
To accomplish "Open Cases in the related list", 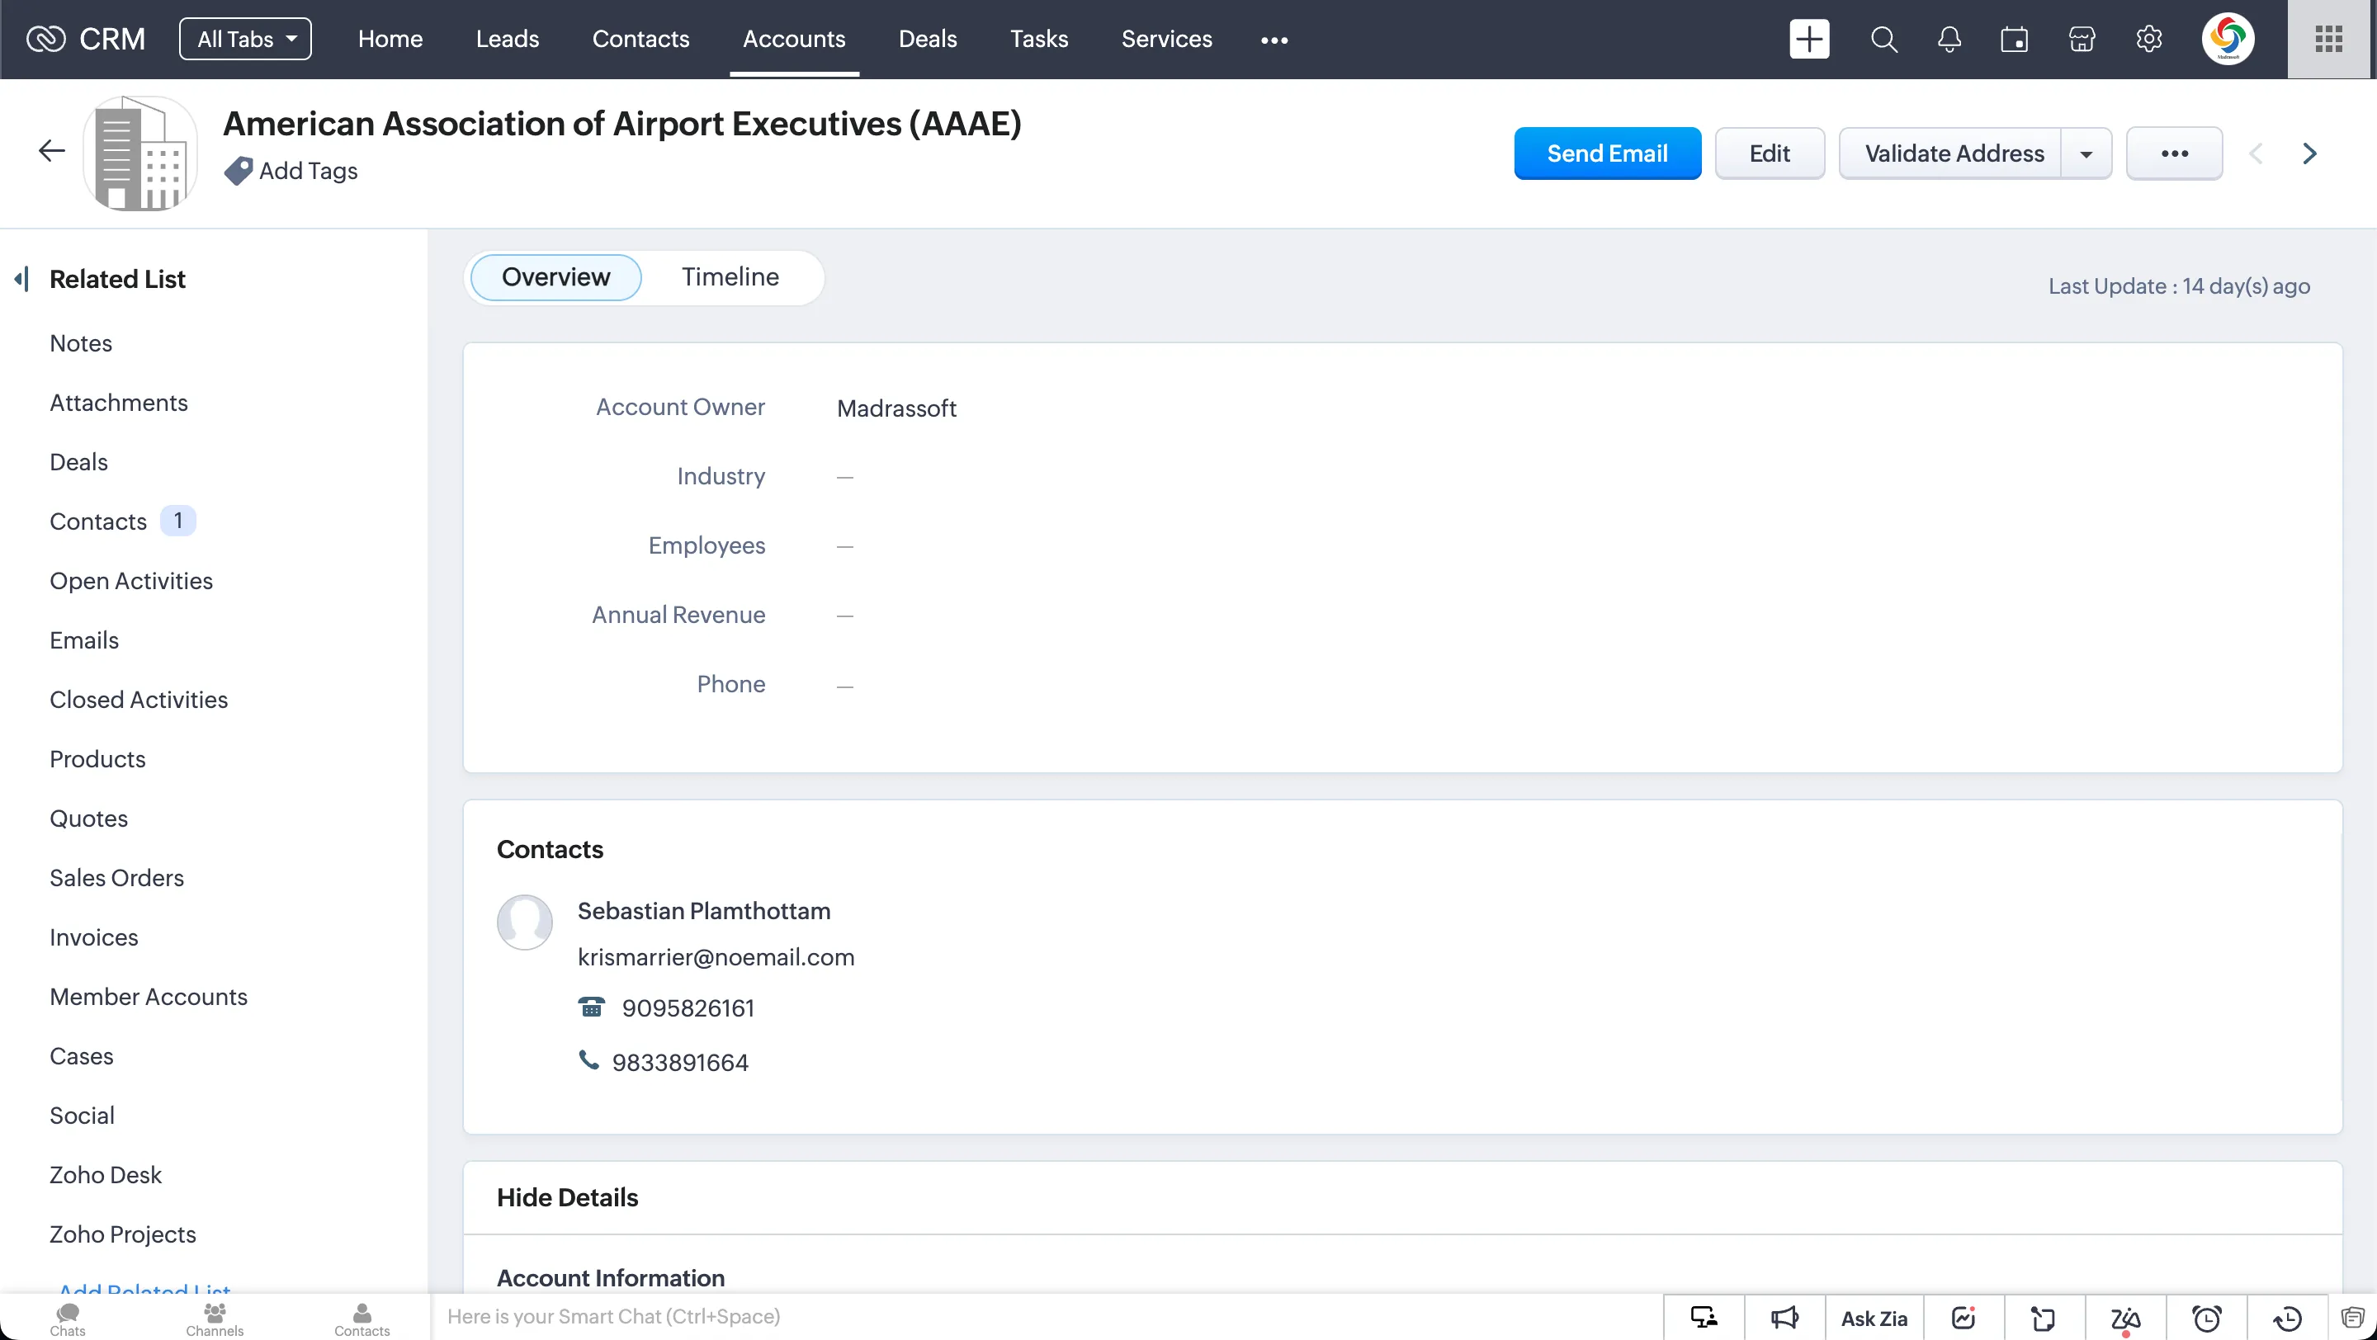I will 81,1056.
